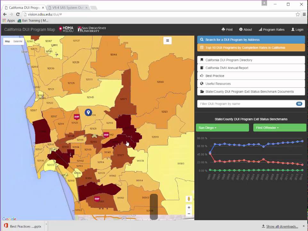Image resolution: width=308 pixels, height=231 pixels.
Task: Open California DMV Annual Report
Action: click(251, 68)
